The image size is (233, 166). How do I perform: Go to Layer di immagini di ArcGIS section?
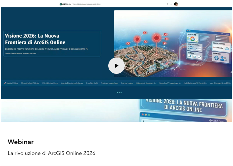220,83
